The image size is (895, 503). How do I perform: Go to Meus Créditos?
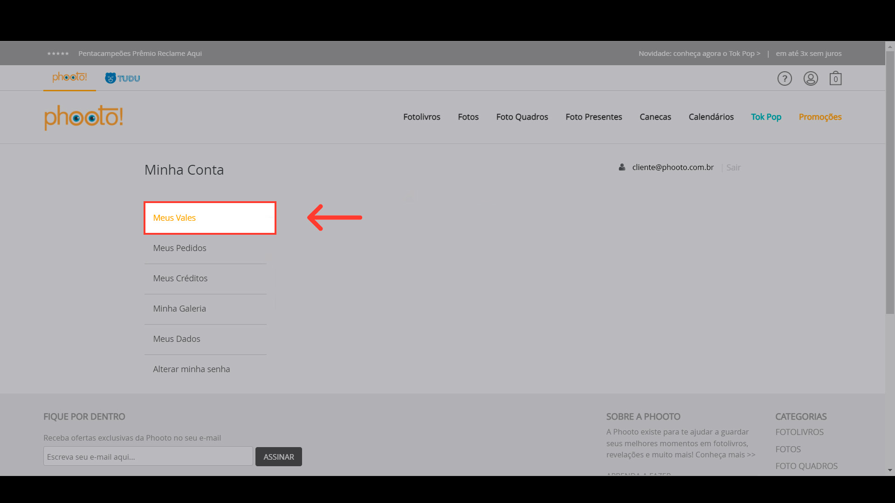point(180,279)
